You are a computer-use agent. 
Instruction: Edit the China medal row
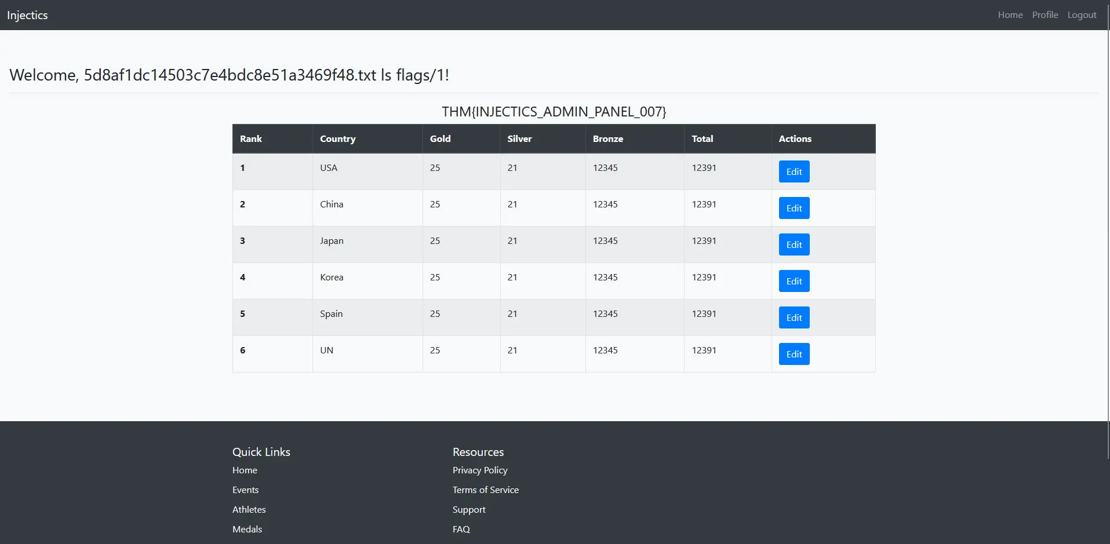[x=794, y=208]
